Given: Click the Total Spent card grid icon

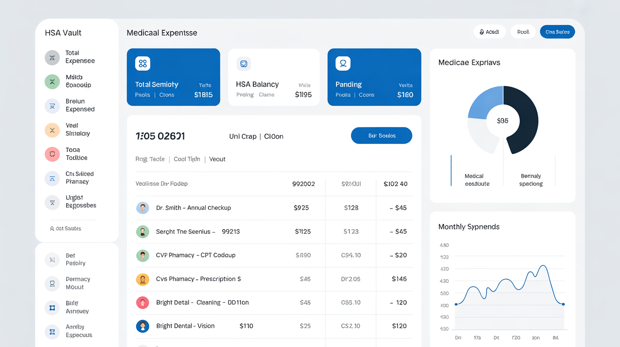Looking at the screenshot, I should [142, 63].
